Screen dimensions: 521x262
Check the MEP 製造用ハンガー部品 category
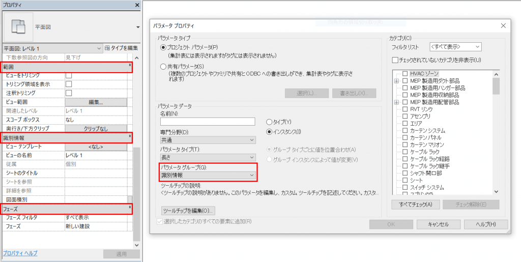[404, 88]
